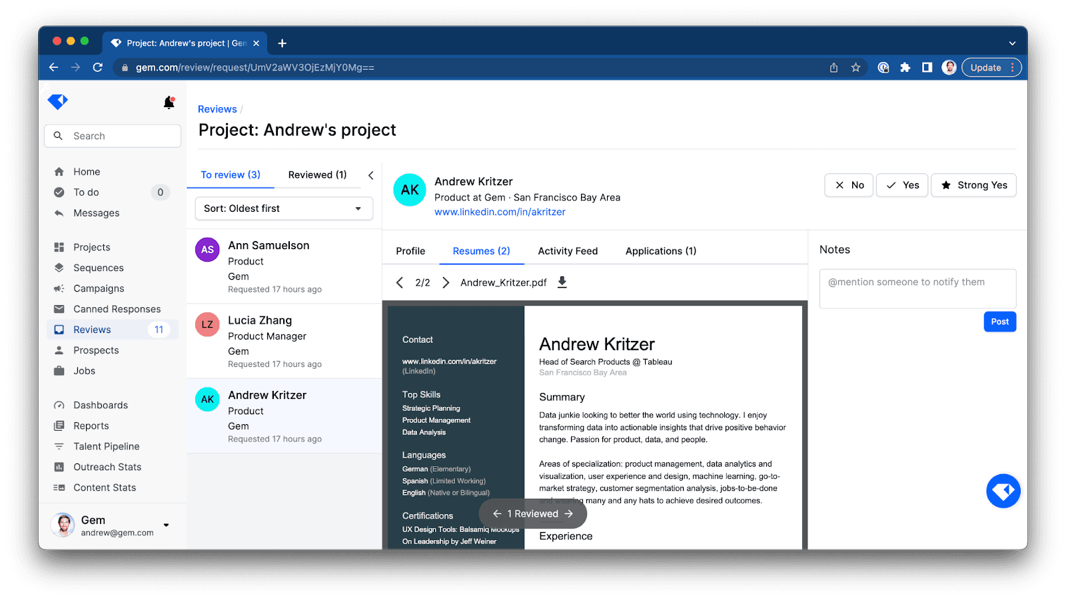Open the Talent Pipeline view
Viewport: 1066px width, 600px height.
coord(105,446)
